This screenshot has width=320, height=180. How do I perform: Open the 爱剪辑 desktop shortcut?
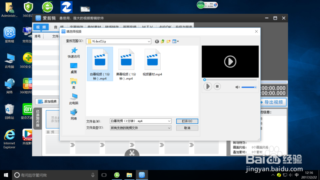(x=9, y=35)
